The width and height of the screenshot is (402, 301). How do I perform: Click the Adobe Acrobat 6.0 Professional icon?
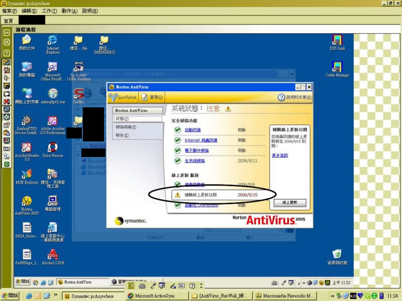[53, 125]
